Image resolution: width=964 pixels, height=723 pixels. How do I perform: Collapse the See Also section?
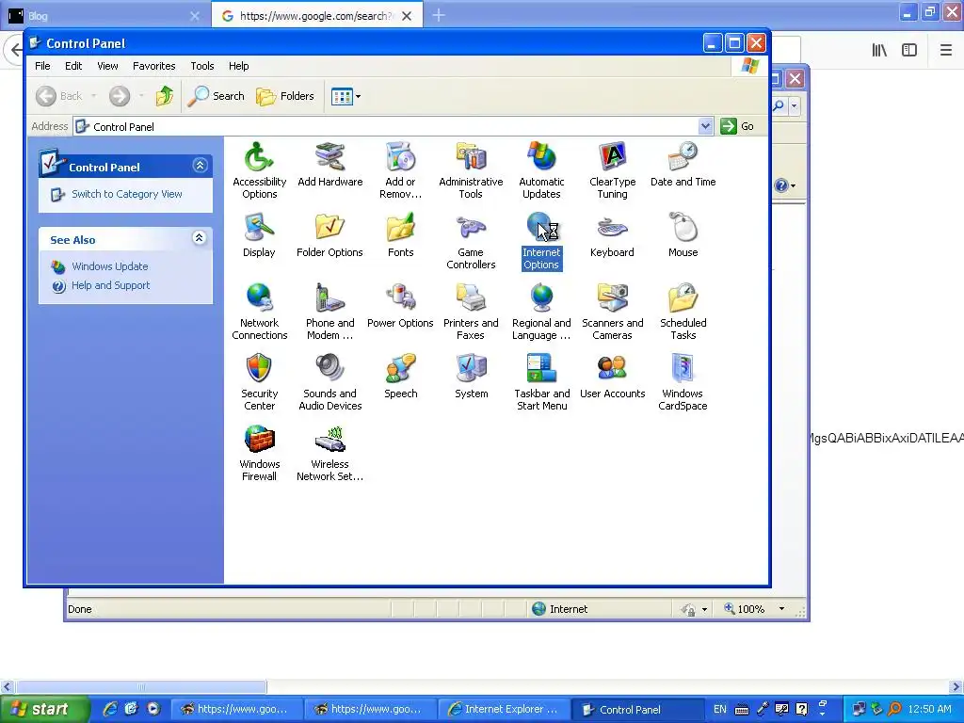click(x=200, y=238)
